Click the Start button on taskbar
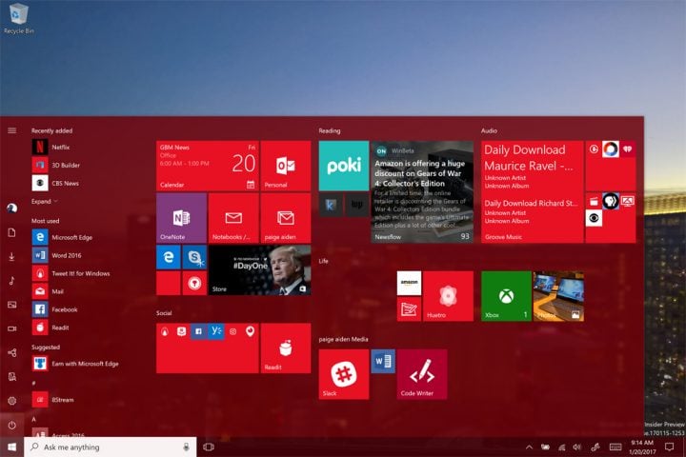The height and width of the screenshot is (457, 686). click(11, 447)
